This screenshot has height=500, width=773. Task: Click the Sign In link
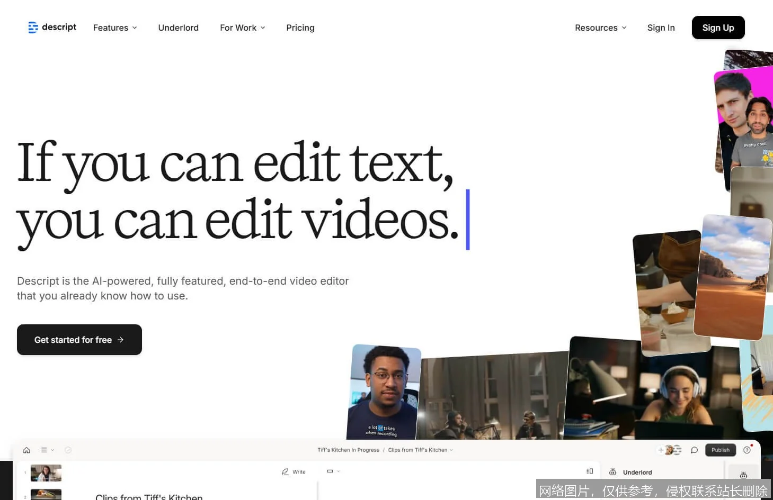click(x=661, y=28)
